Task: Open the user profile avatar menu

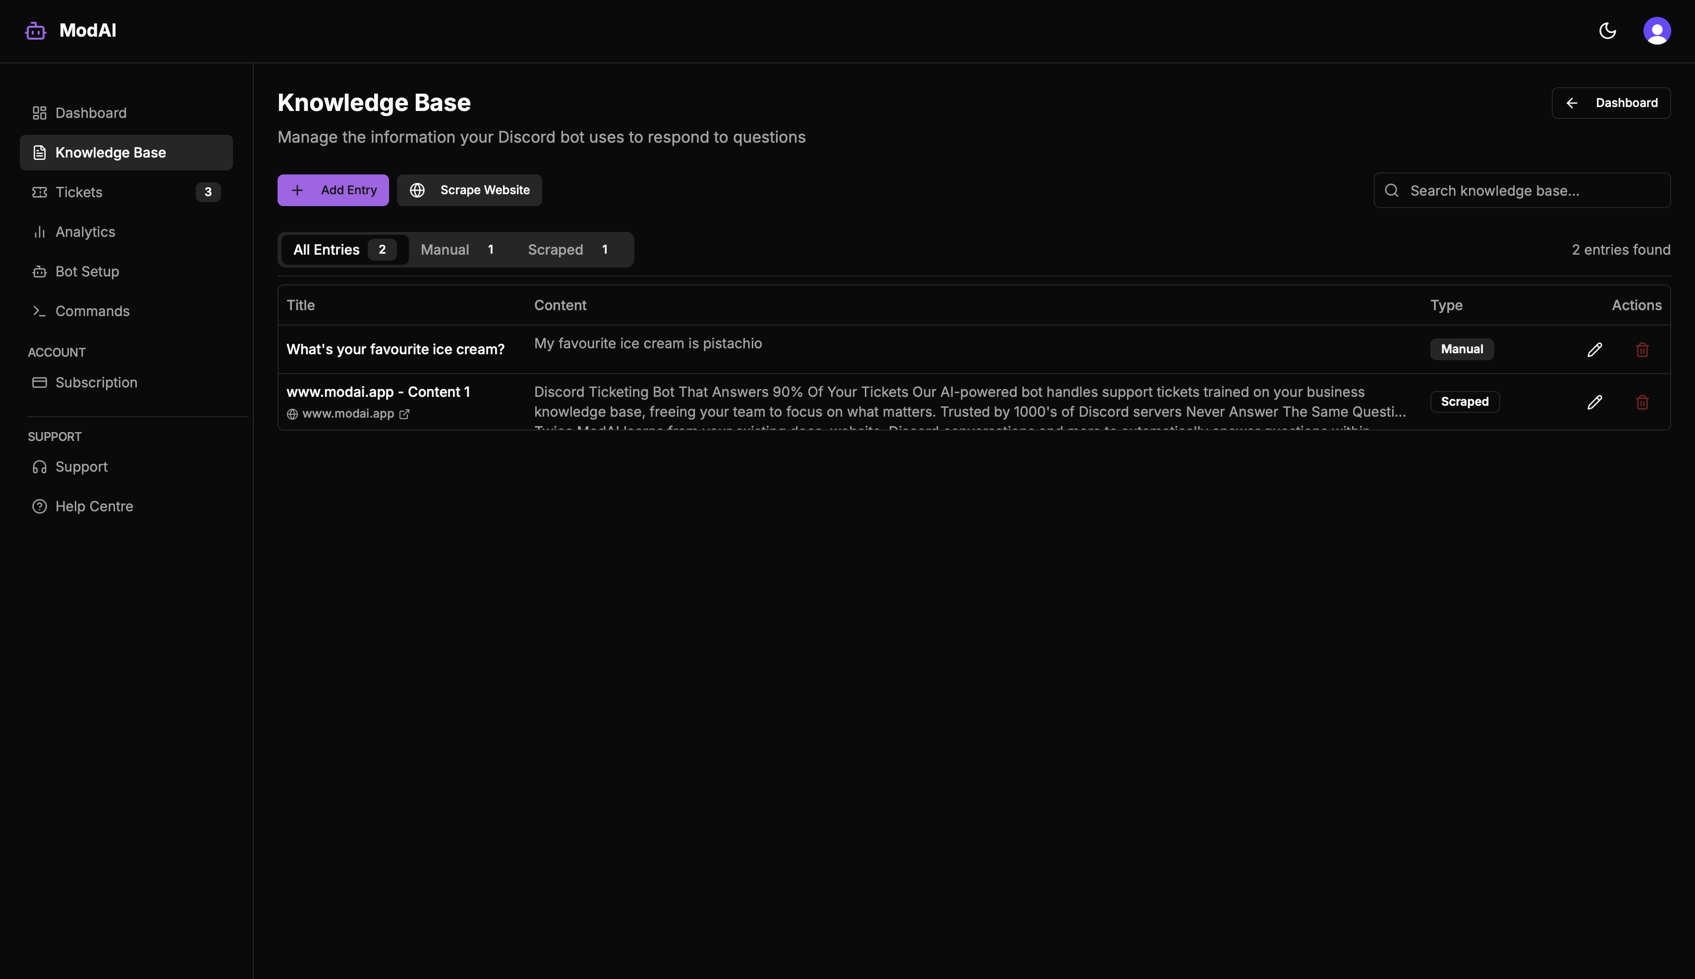Action: click(1657, 30)
